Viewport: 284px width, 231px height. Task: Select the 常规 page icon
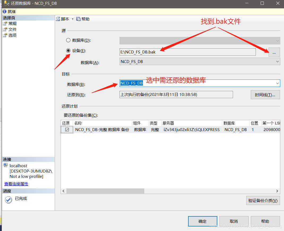tap(5, 24)
